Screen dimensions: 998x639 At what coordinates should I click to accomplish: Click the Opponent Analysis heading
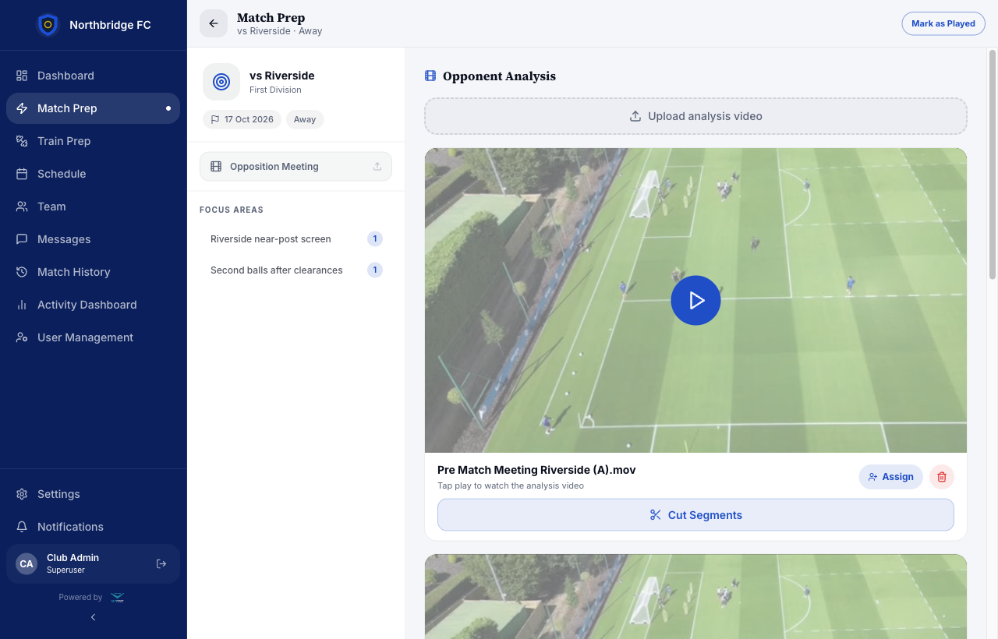tap(499, 76)
